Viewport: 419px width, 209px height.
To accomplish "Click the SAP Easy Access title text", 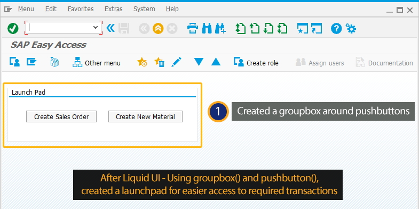I will click(x=49, y=45).
